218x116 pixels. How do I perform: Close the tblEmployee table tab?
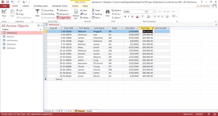pos(216,25)
